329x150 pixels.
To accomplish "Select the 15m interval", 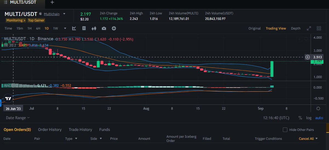I will [x=20, y=28].
